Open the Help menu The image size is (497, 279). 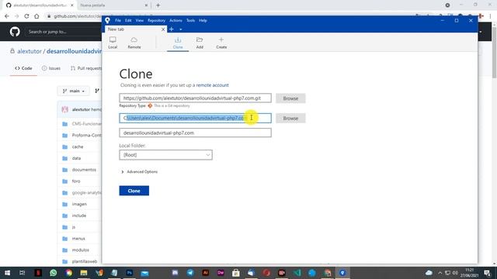tap(203, 20)
